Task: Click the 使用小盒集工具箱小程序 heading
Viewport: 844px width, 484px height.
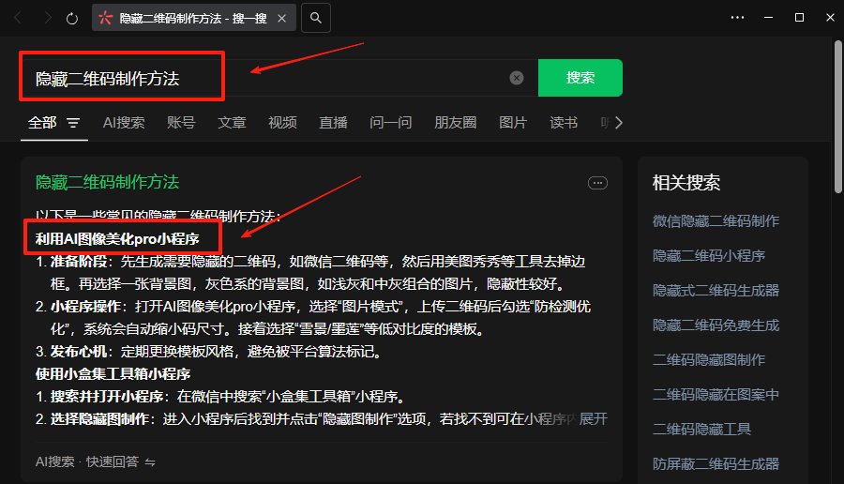Action: [x=113, y=374]
